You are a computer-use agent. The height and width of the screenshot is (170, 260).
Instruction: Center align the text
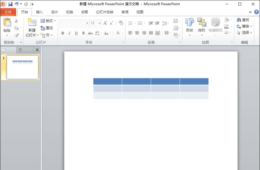(137, 33)
